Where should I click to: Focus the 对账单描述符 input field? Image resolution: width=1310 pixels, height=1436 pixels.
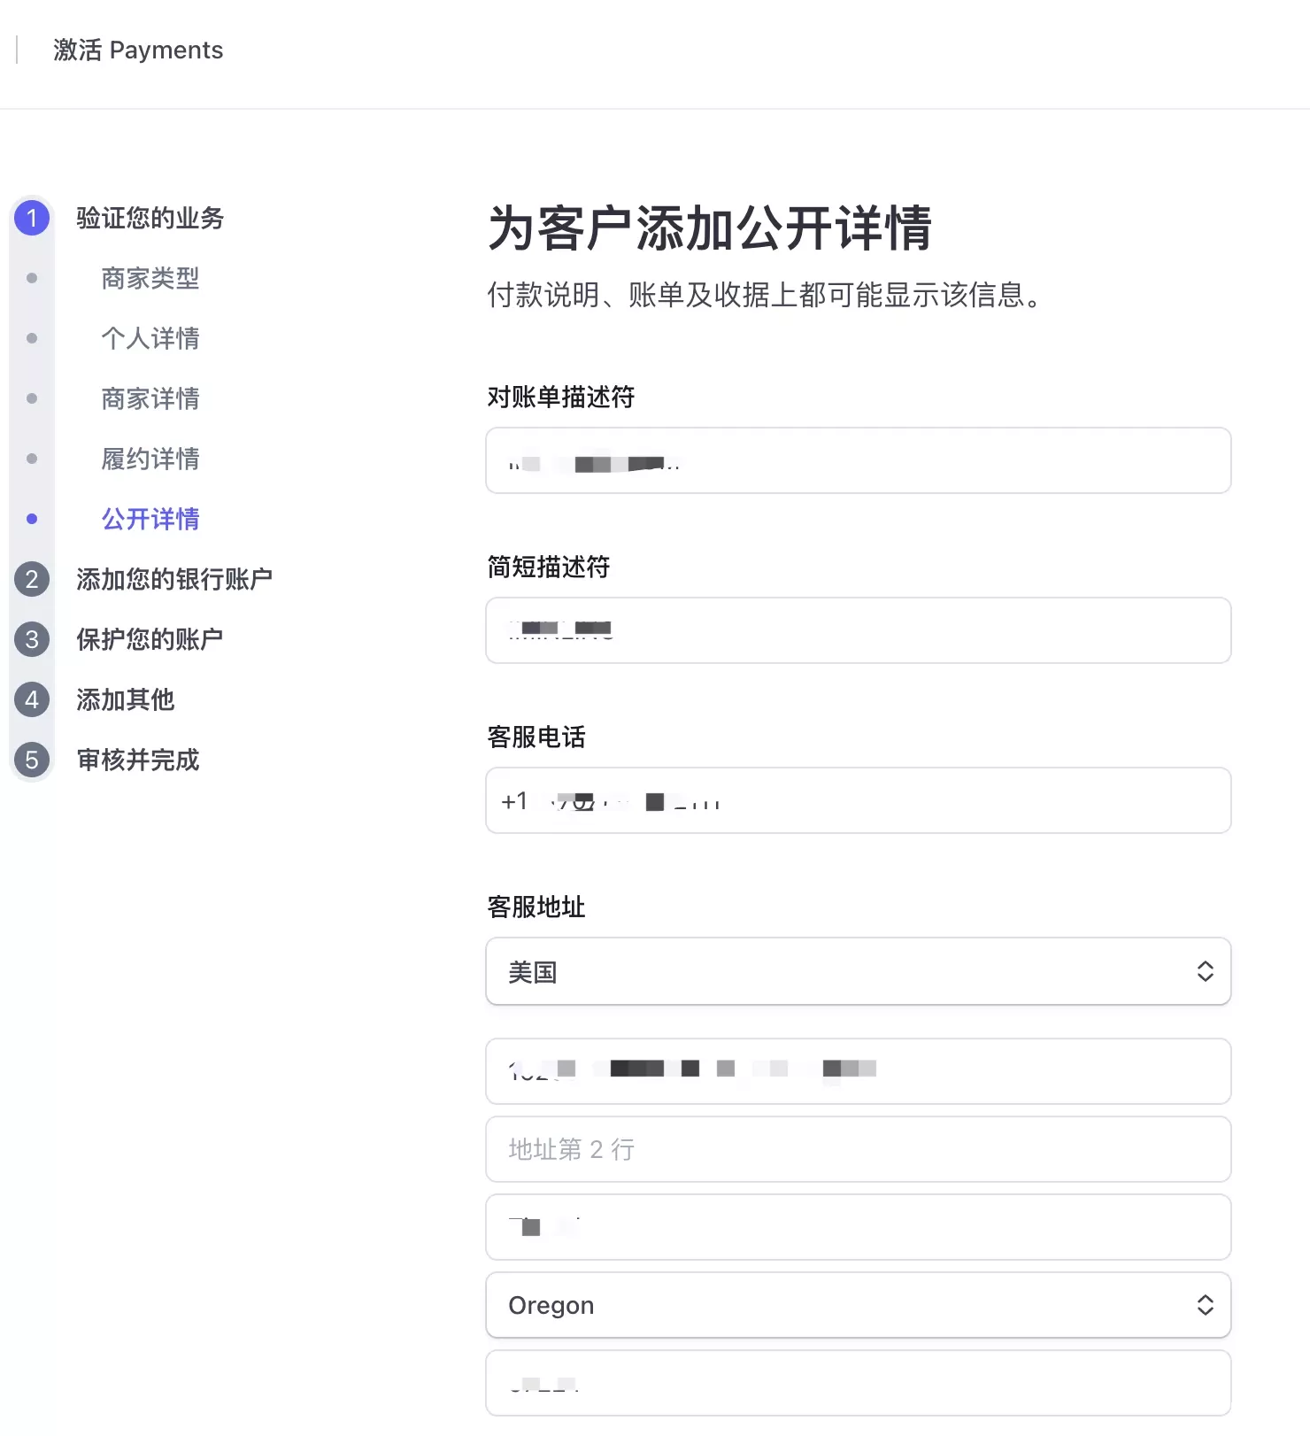click(858, 460)
